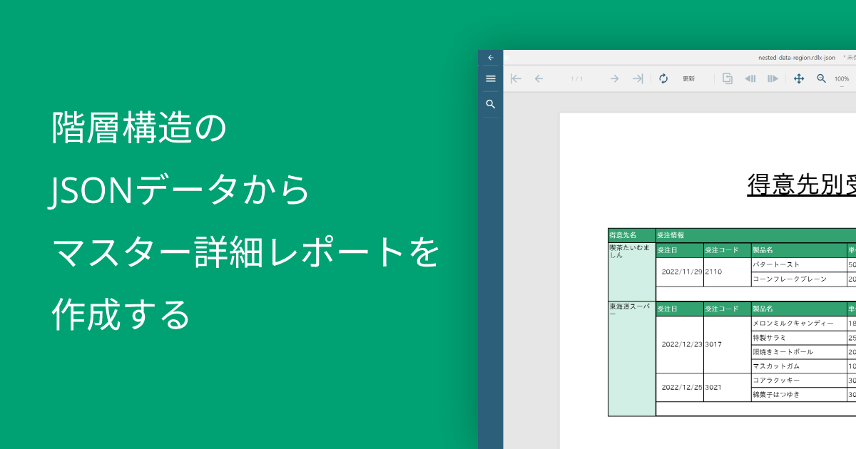
Task: Zoom out with the magnifier-minus icon
Action: [821, 78]
